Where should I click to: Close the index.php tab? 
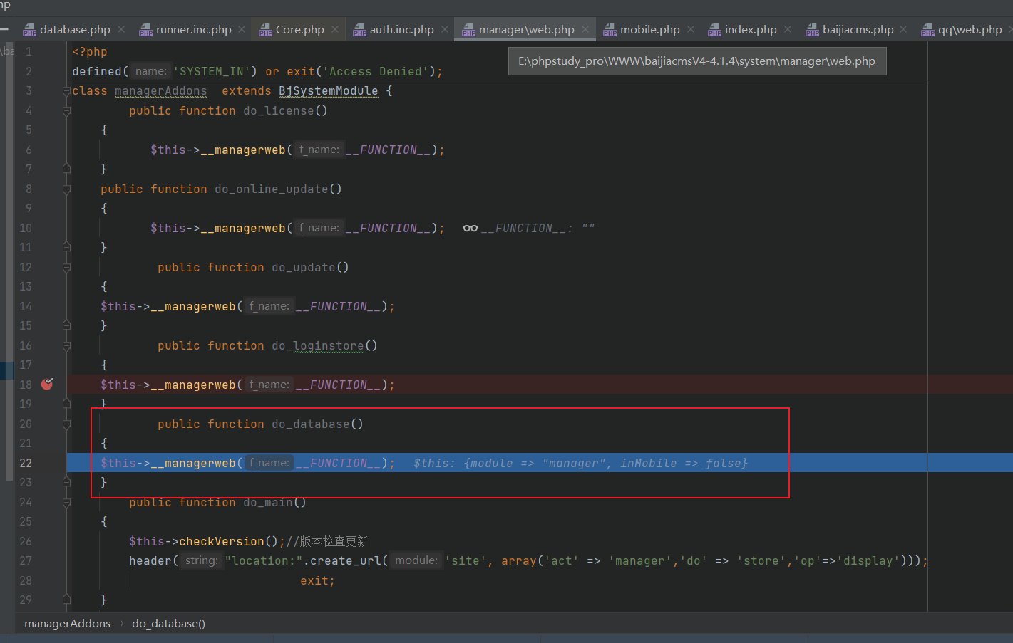(788, 29)
